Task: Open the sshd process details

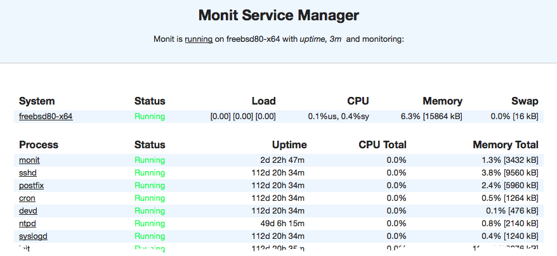Action: tap(28, 173)
